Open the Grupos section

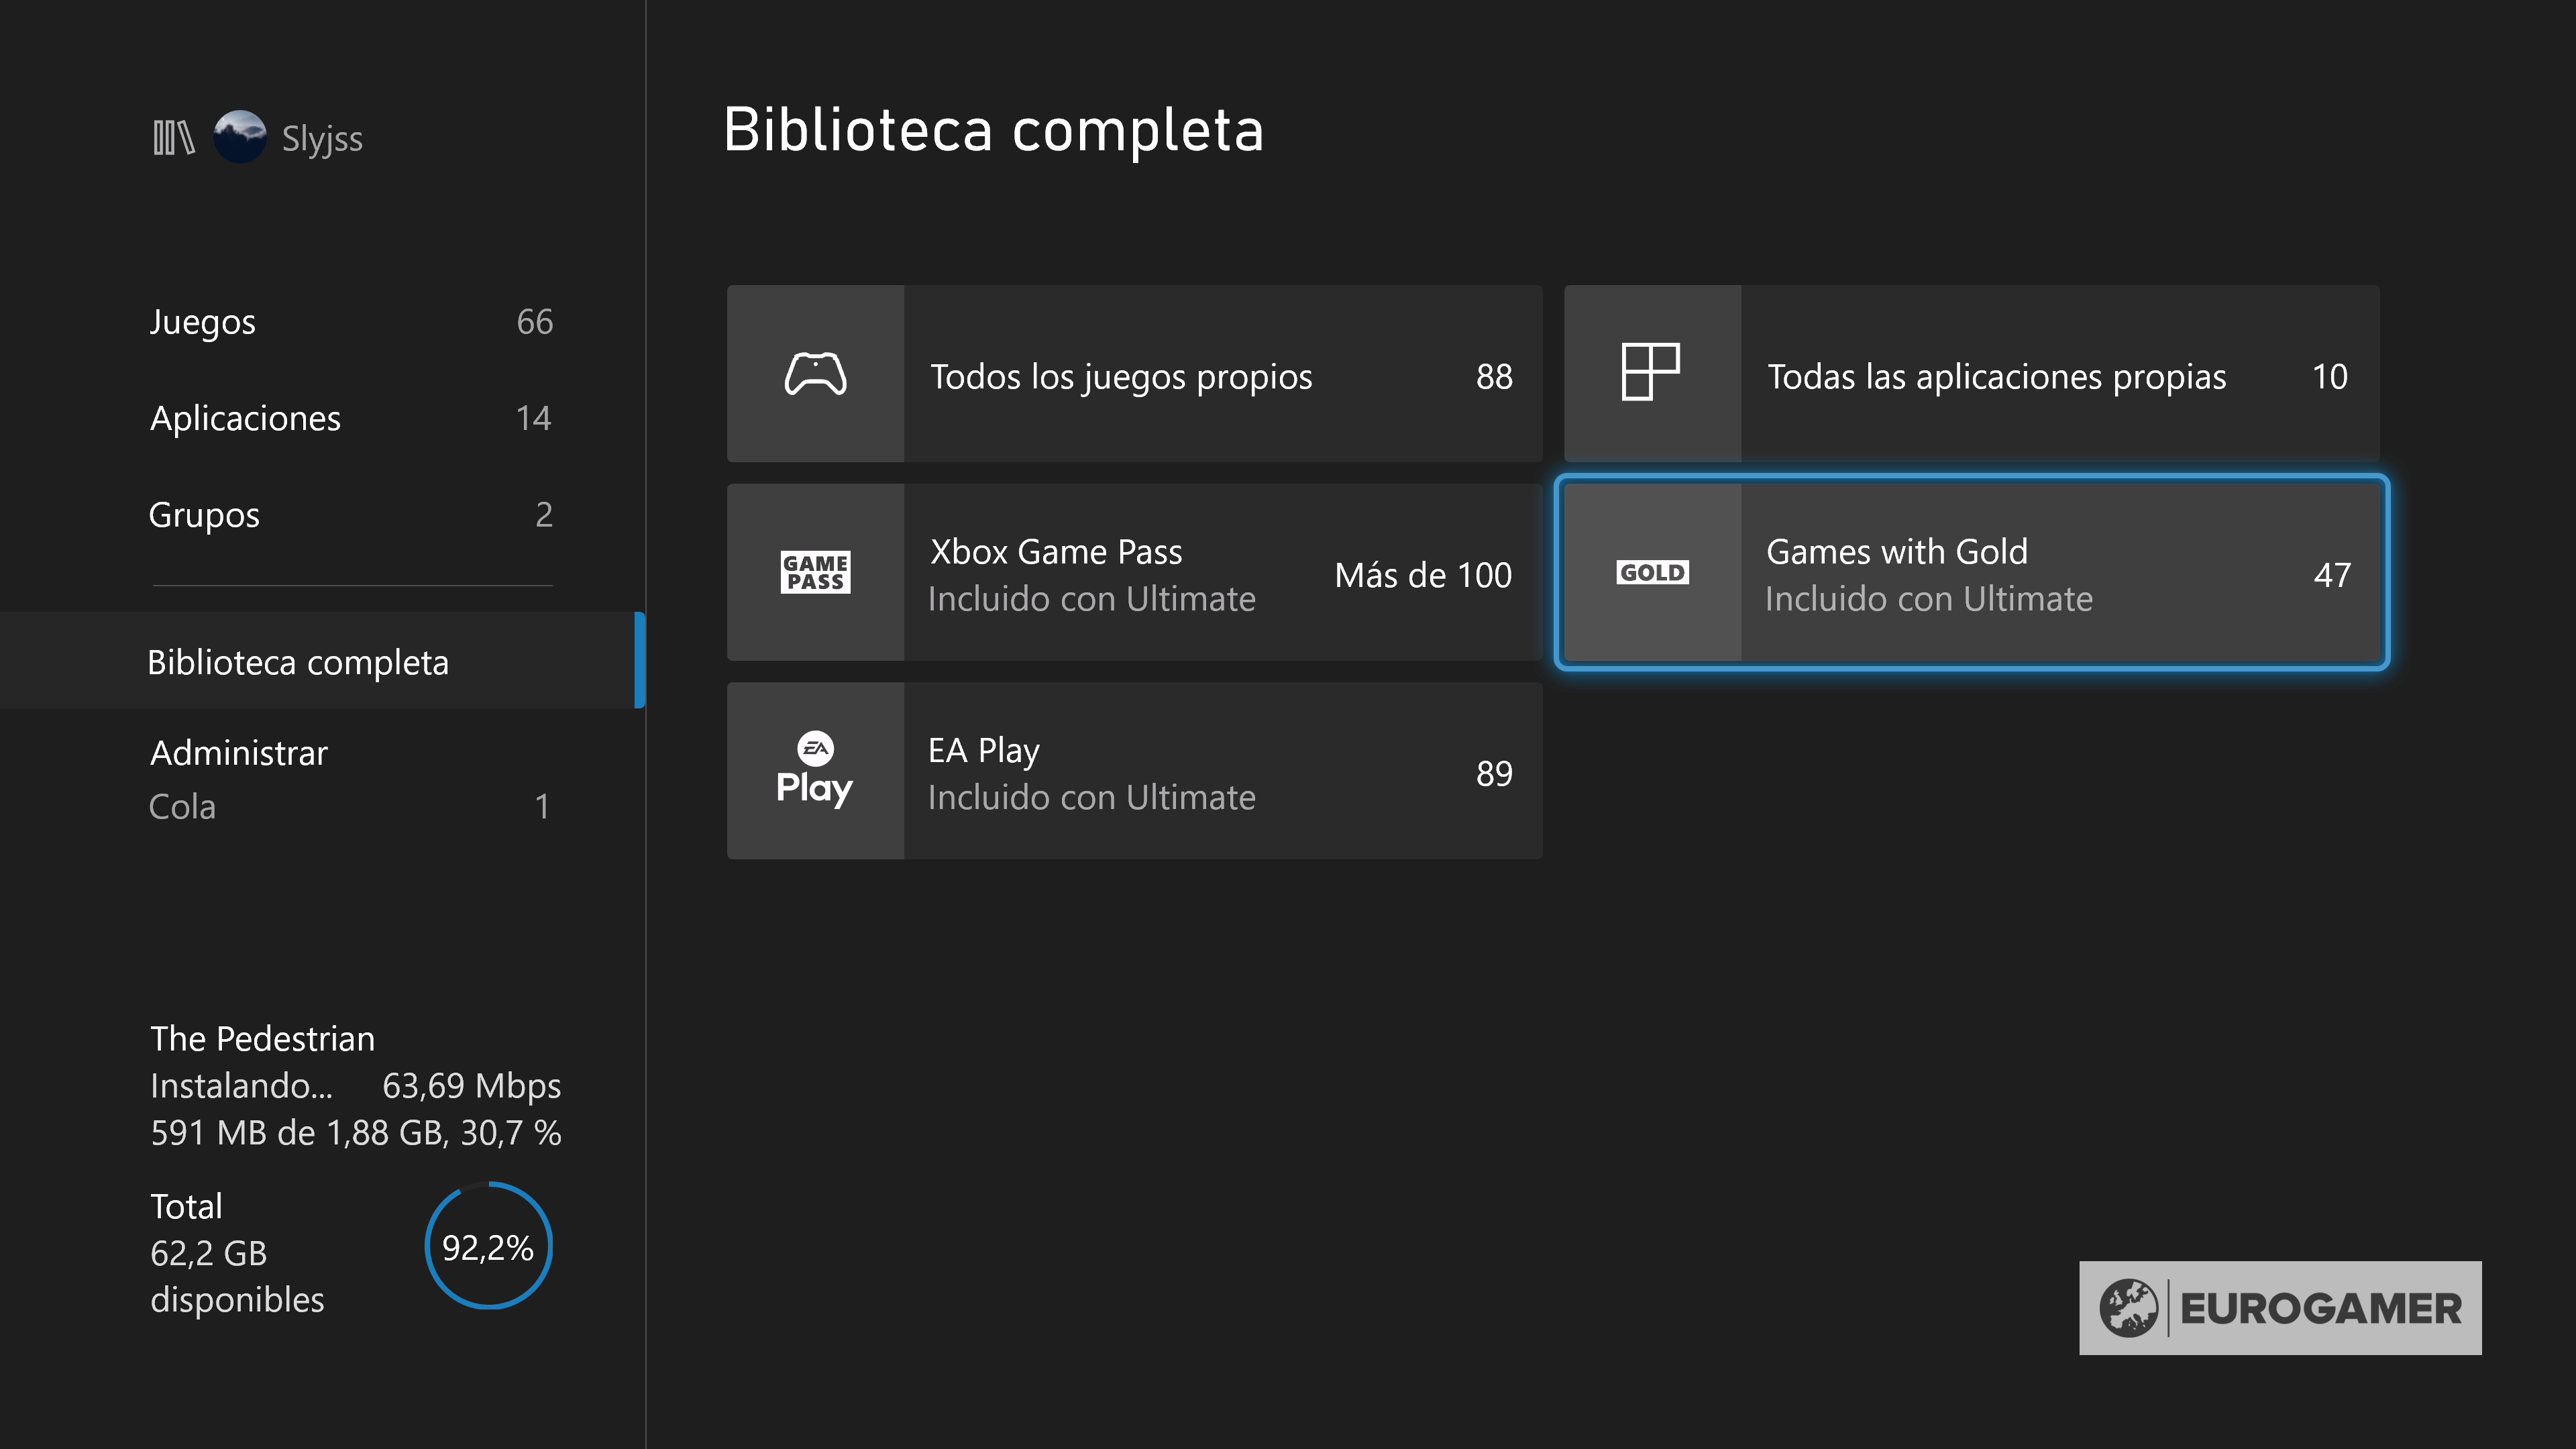click(350, 515)
